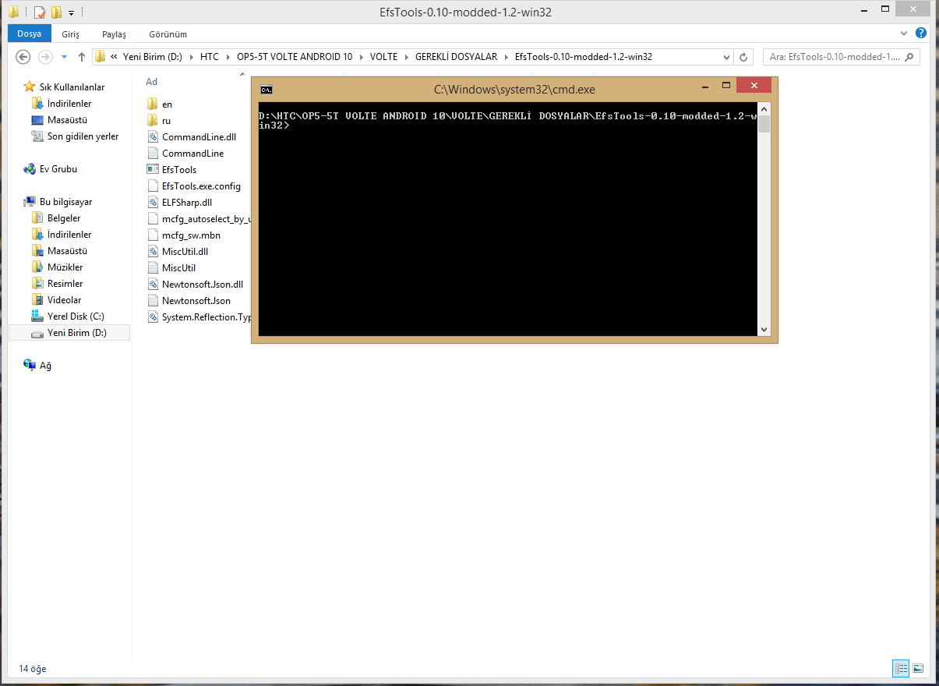Switch to the Görünüm ribbon tab
939x686 pixels.
coord(168,34)
